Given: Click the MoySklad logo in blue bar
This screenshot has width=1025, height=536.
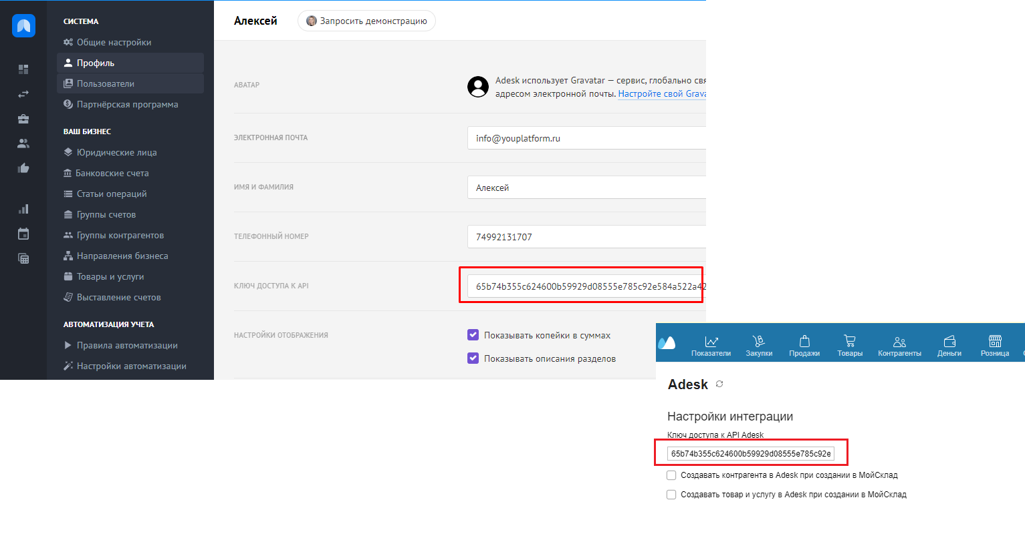Looking at the screenshot, I should coord(667,343).
